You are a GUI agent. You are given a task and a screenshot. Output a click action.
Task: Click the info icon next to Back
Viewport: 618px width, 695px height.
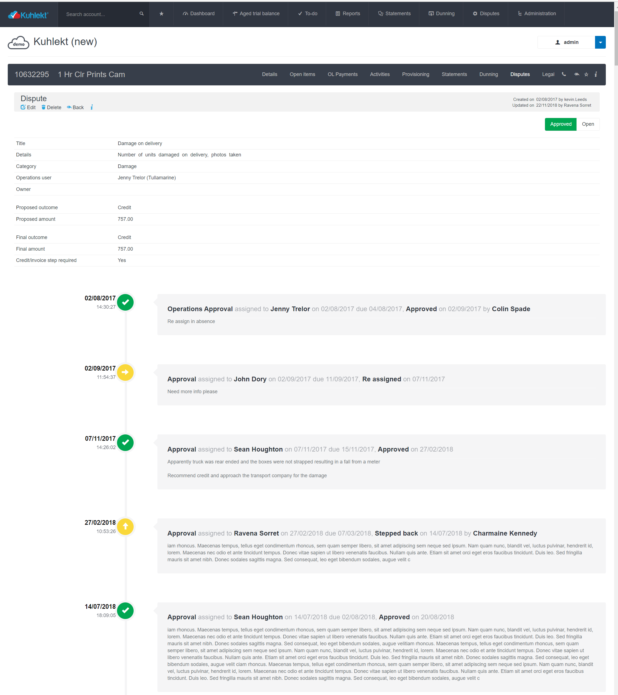pos(92,107)
